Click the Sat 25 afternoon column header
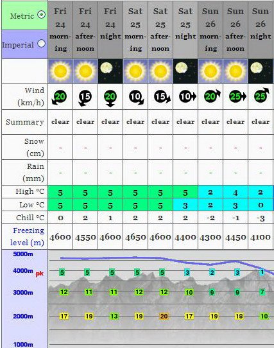The image size is (274, 348). point(160,30)
